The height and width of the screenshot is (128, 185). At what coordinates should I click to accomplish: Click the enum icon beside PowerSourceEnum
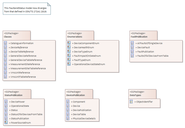coord(6,123)
